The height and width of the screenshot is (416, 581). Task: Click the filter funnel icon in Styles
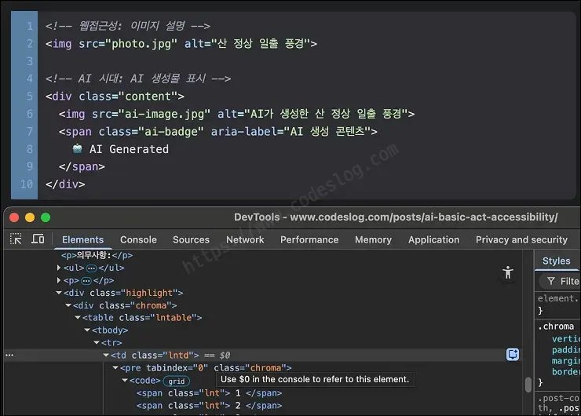[551, 282]
